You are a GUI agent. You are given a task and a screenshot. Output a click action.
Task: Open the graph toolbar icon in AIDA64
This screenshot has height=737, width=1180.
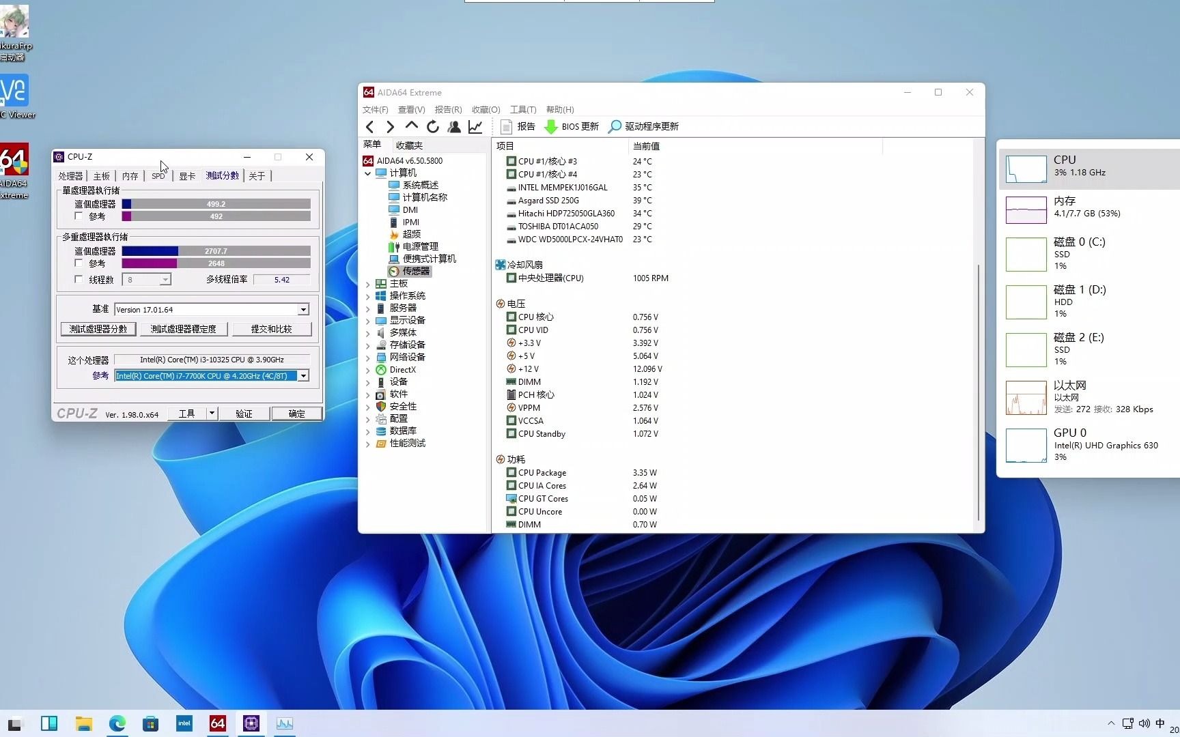click(475, 127)
